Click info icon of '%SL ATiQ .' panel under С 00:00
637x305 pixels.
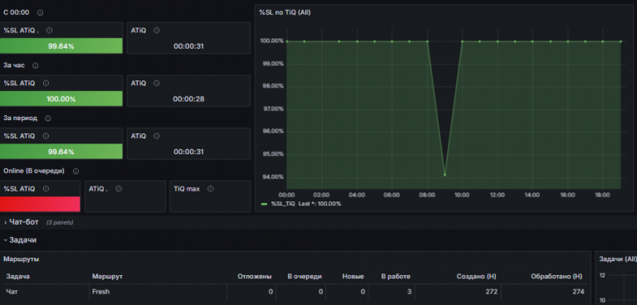49,30
